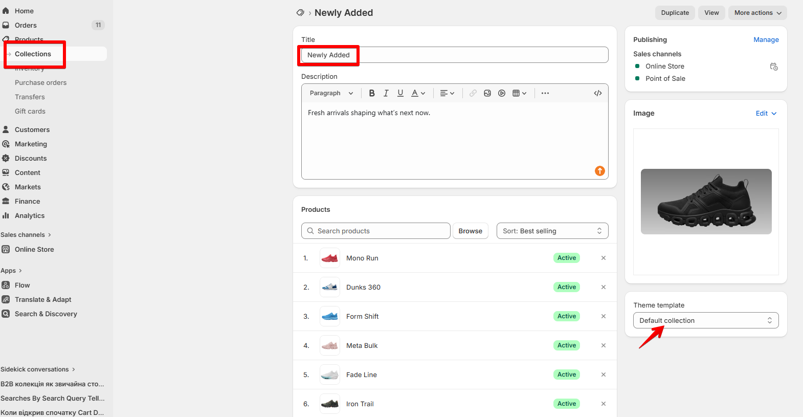Click the Browse button
The width and height of the screenshot is (803, 417).
[471, 231]
